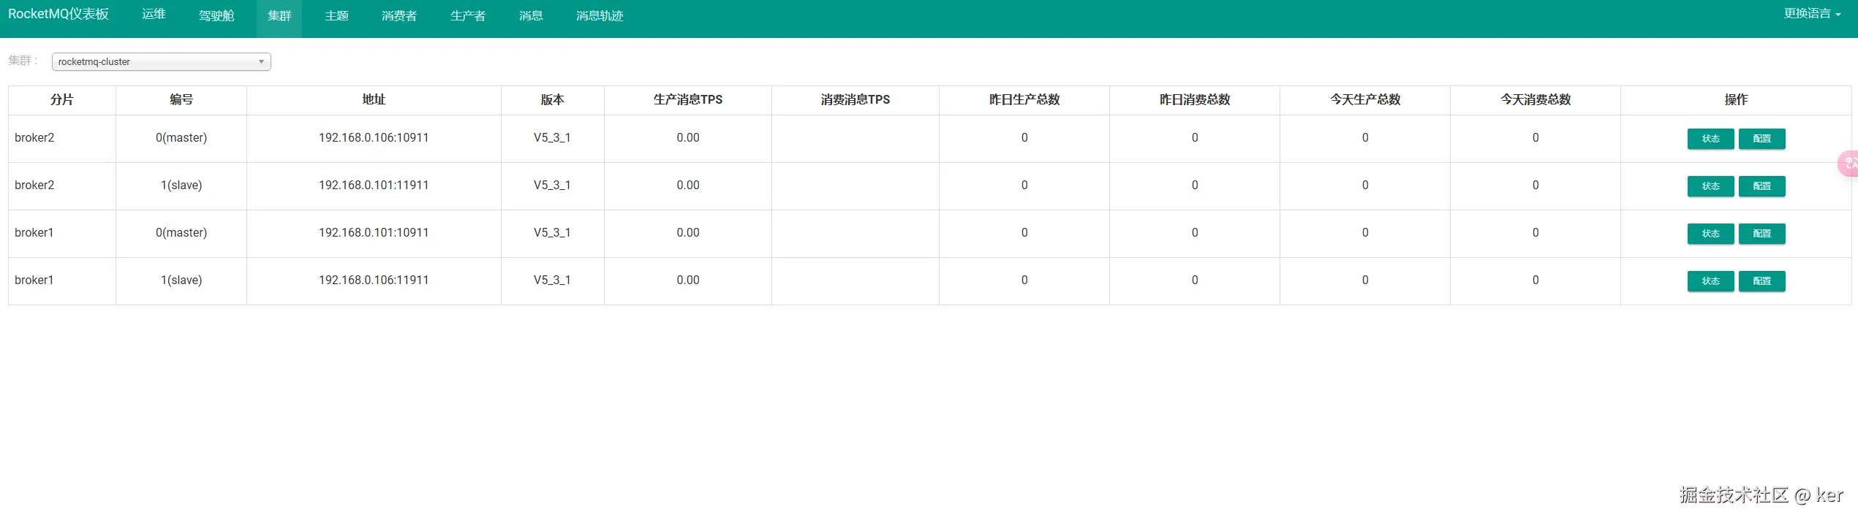Click the 地址 column header
1858x520 pixels.
coord(374,100)
